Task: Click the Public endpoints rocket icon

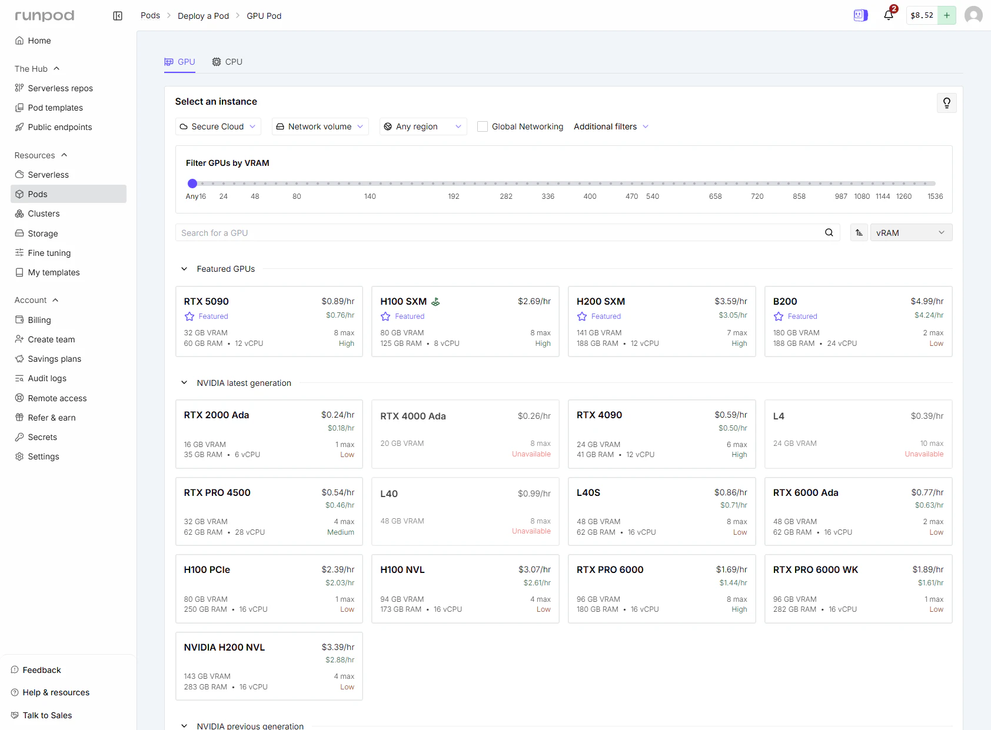Action: click(x=19, y=127)
